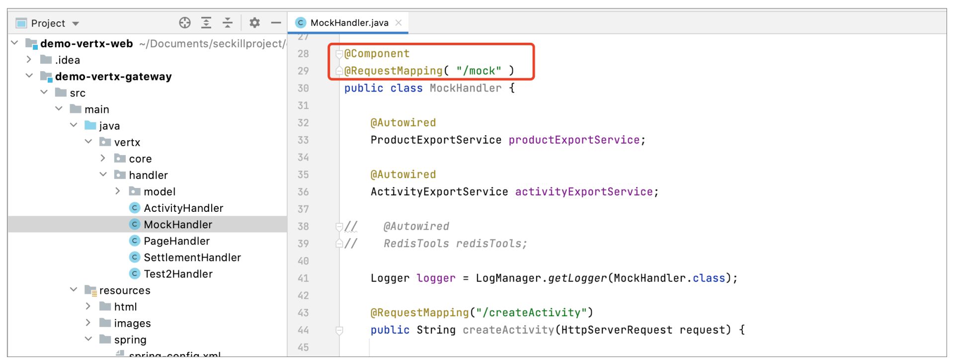Open the Project view dropdown
Screen dimensions: 954x364
tap(76, 23)
